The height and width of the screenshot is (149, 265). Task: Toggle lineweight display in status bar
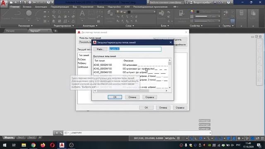tap(228, 138)
